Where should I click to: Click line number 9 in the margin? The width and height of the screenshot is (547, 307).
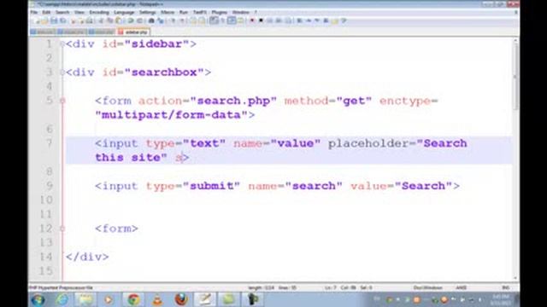point(50,186)
